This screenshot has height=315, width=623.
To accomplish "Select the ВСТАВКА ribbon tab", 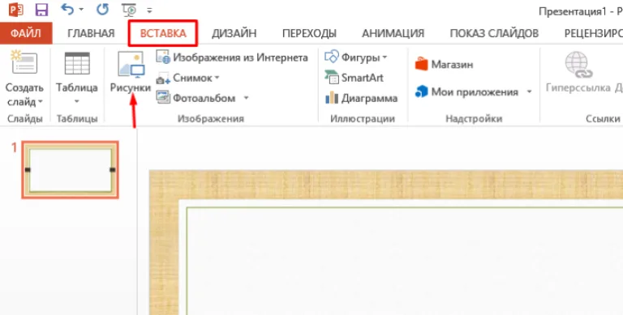I will tap(163, 33).
